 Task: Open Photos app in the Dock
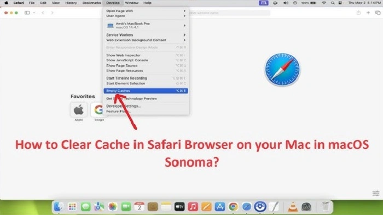pyautogui.click(x=112, y=207)
